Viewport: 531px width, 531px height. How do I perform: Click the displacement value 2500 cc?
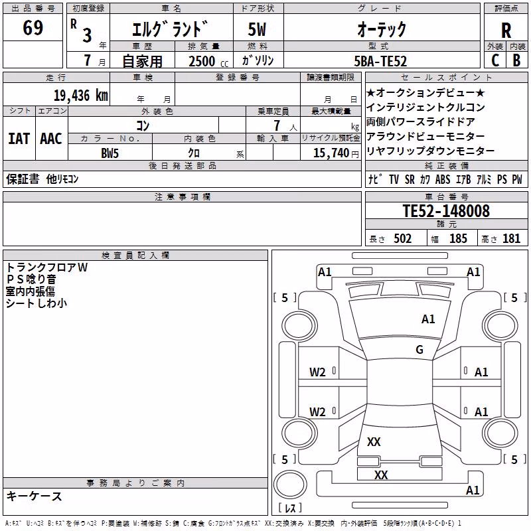click(x=208, y=61)
